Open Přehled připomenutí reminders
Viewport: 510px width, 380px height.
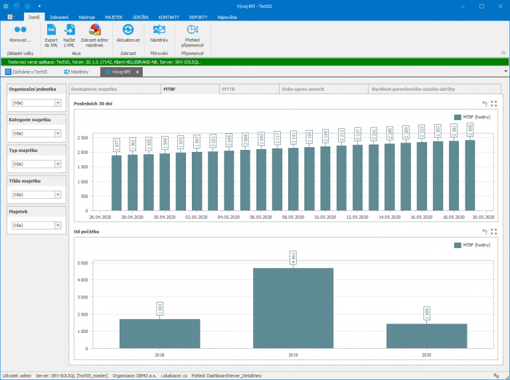(x=192, y=30)
